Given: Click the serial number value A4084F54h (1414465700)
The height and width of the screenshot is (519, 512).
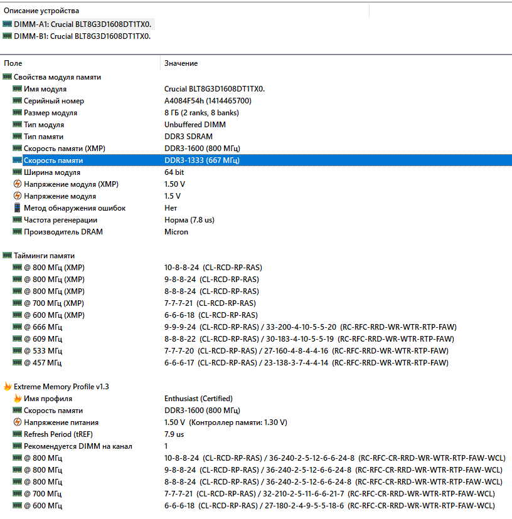Looking at the screenshot, I should 208,101.
